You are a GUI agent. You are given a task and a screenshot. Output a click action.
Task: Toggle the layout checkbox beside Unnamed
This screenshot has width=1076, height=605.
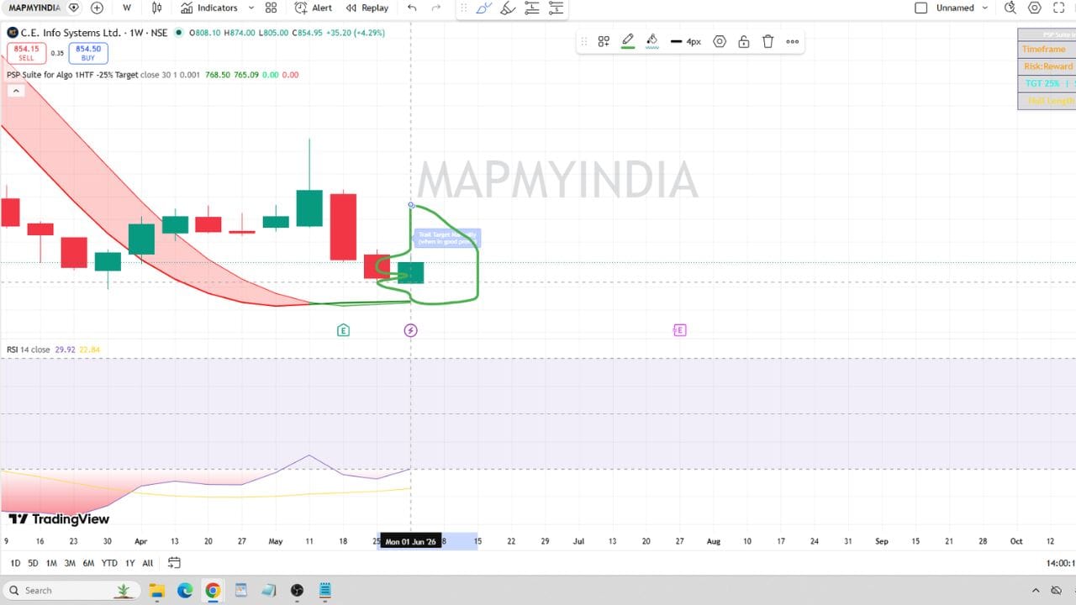click(x=920, y=8)
